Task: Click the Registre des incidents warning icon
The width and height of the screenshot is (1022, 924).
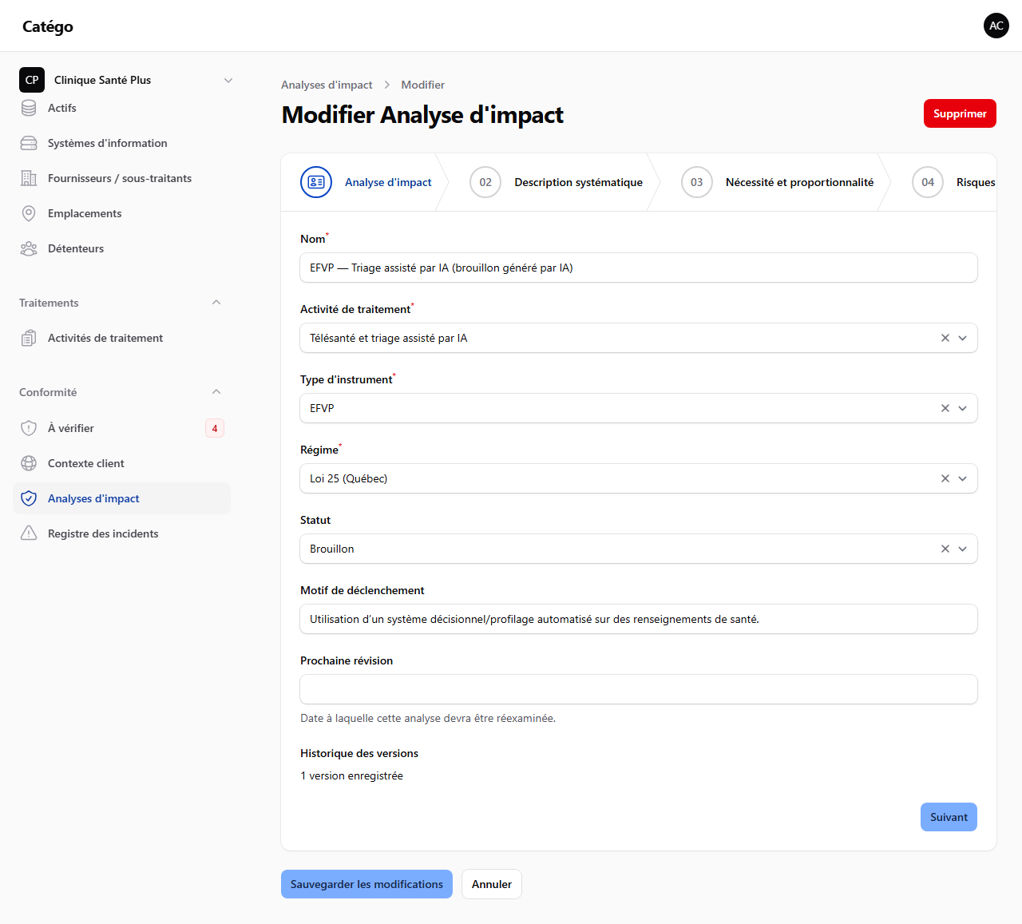Action: [x=29, y=533]
